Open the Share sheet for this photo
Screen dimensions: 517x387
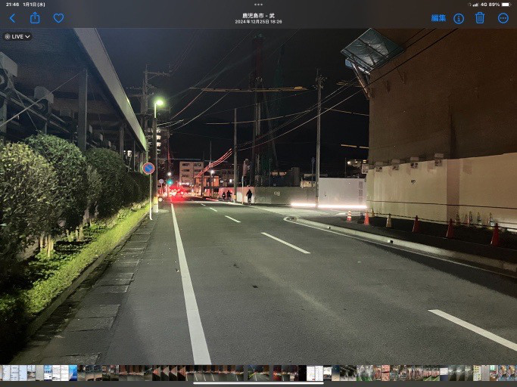(35, 17)
